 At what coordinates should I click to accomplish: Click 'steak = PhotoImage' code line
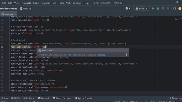point(32,84)
